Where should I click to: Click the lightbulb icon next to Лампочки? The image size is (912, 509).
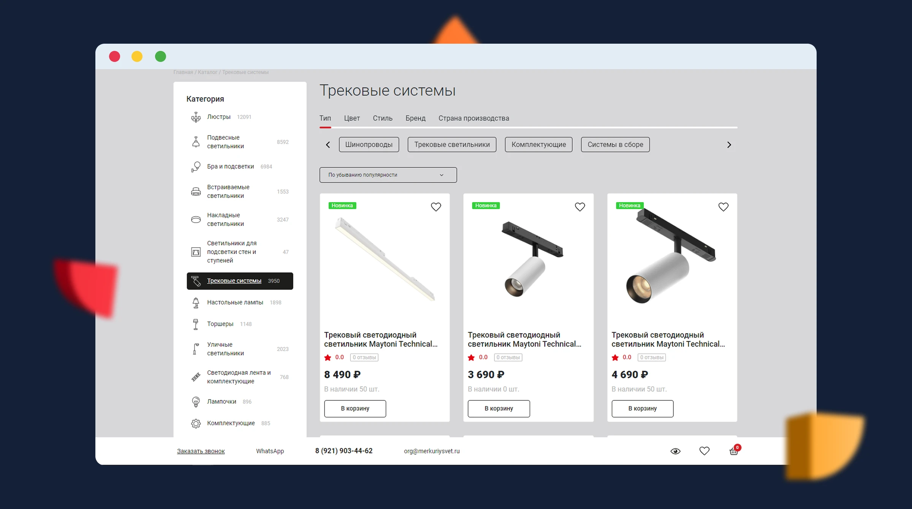(x=196, y=402)
